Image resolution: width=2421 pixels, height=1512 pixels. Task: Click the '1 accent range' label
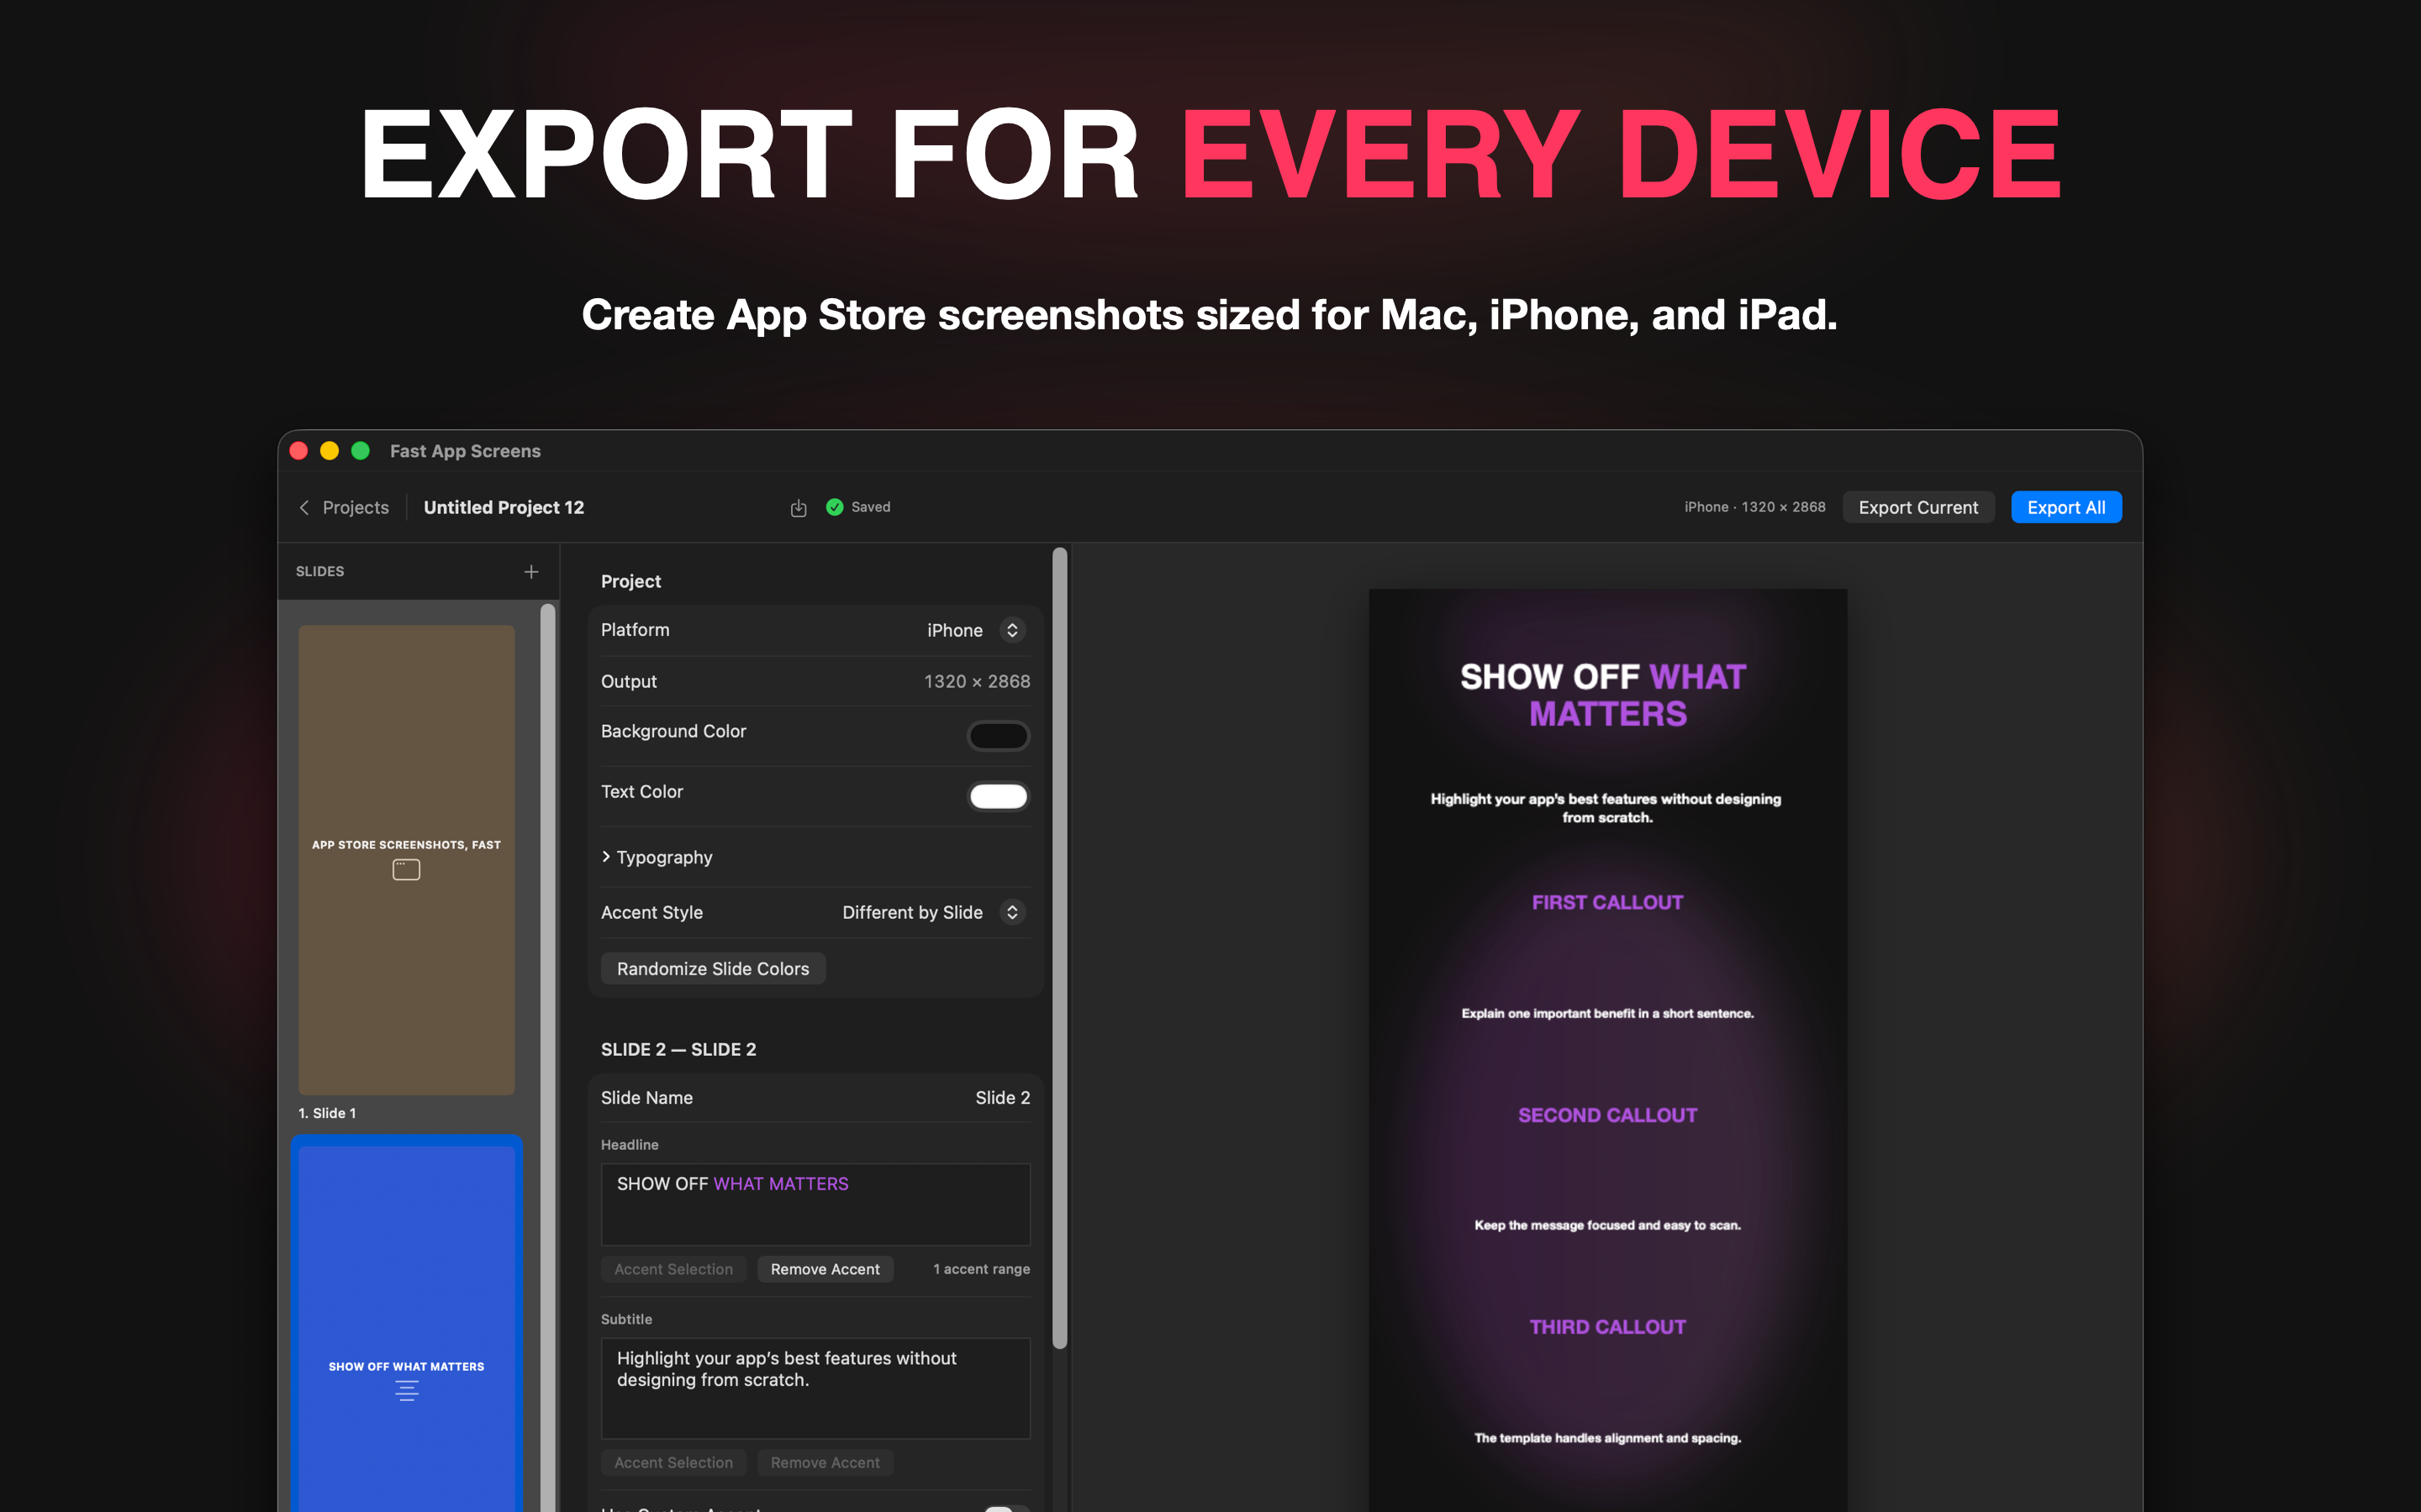pyautogui.click(x=981, y=1269)
